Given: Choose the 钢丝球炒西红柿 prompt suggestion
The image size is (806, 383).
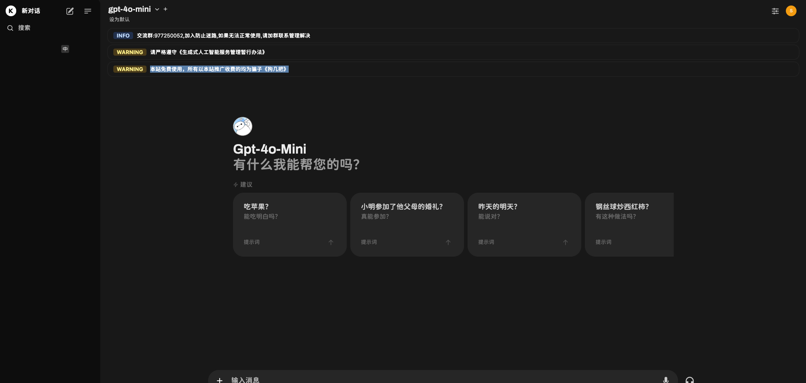Looking at the screenshot, I should click(629, 224).
